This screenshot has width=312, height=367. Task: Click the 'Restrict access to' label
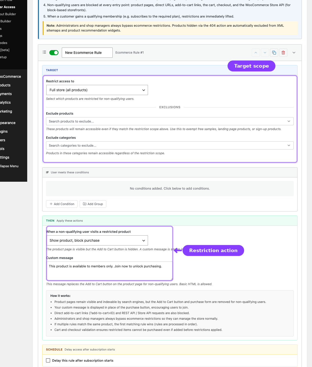60,81
